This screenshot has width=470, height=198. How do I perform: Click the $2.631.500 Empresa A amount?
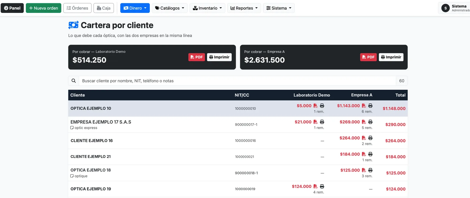tap(264, 60)
